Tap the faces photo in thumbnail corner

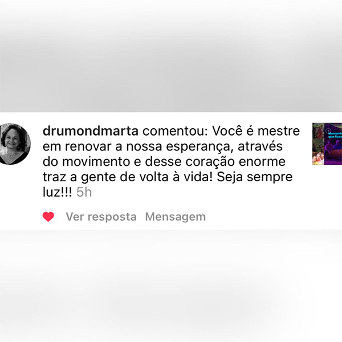[x=319, y=158]
